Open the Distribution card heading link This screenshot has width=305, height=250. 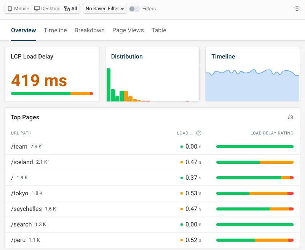[127, 57]
